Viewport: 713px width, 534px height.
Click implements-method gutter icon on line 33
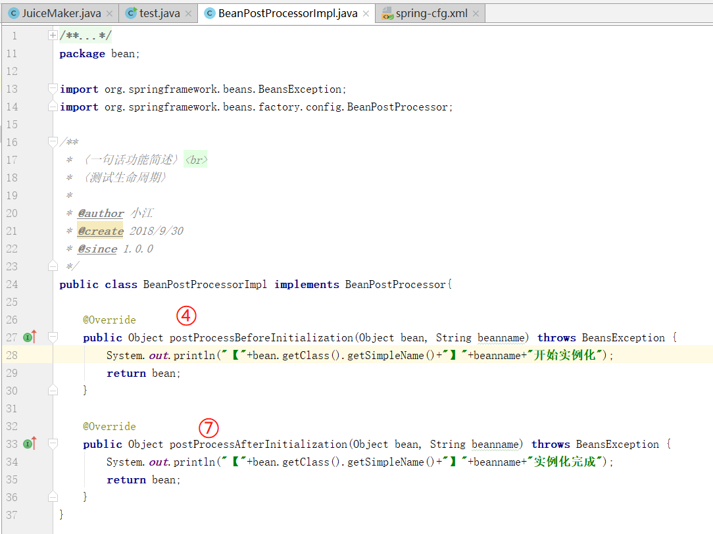[x=29, y=444]
